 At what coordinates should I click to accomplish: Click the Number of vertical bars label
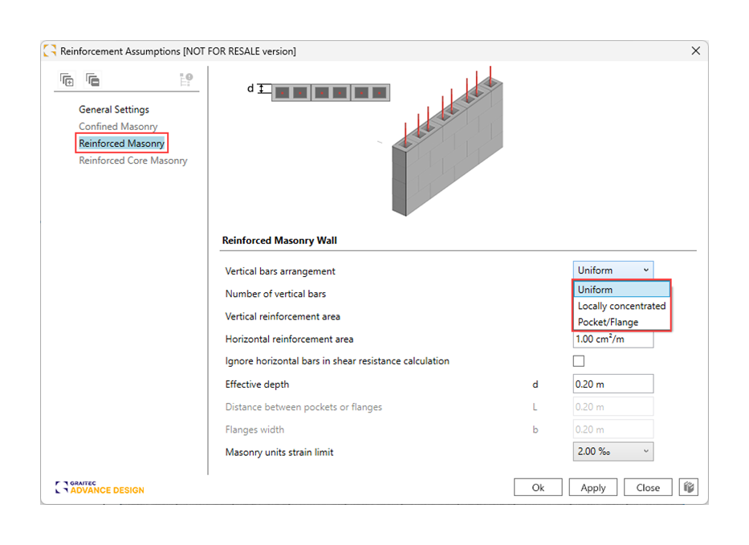click(275, 294)
